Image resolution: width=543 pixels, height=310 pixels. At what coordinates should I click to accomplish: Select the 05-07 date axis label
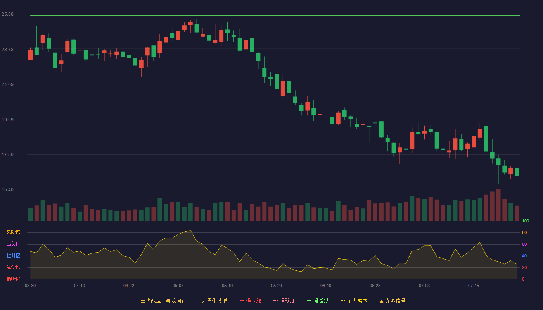pos(178,286)
